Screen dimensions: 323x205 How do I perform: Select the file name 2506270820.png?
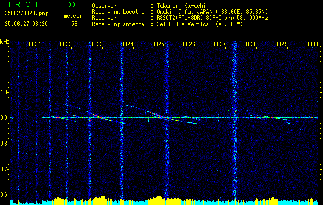point(26,14)
